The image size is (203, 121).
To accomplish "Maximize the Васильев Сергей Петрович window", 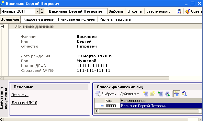I will (193, 3).
